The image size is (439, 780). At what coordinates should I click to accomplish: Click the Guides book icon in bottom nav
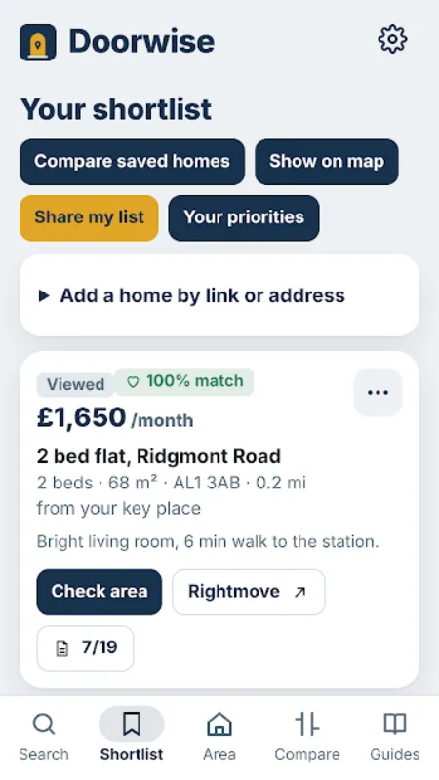pyautogui.click(x=395, y=723)
